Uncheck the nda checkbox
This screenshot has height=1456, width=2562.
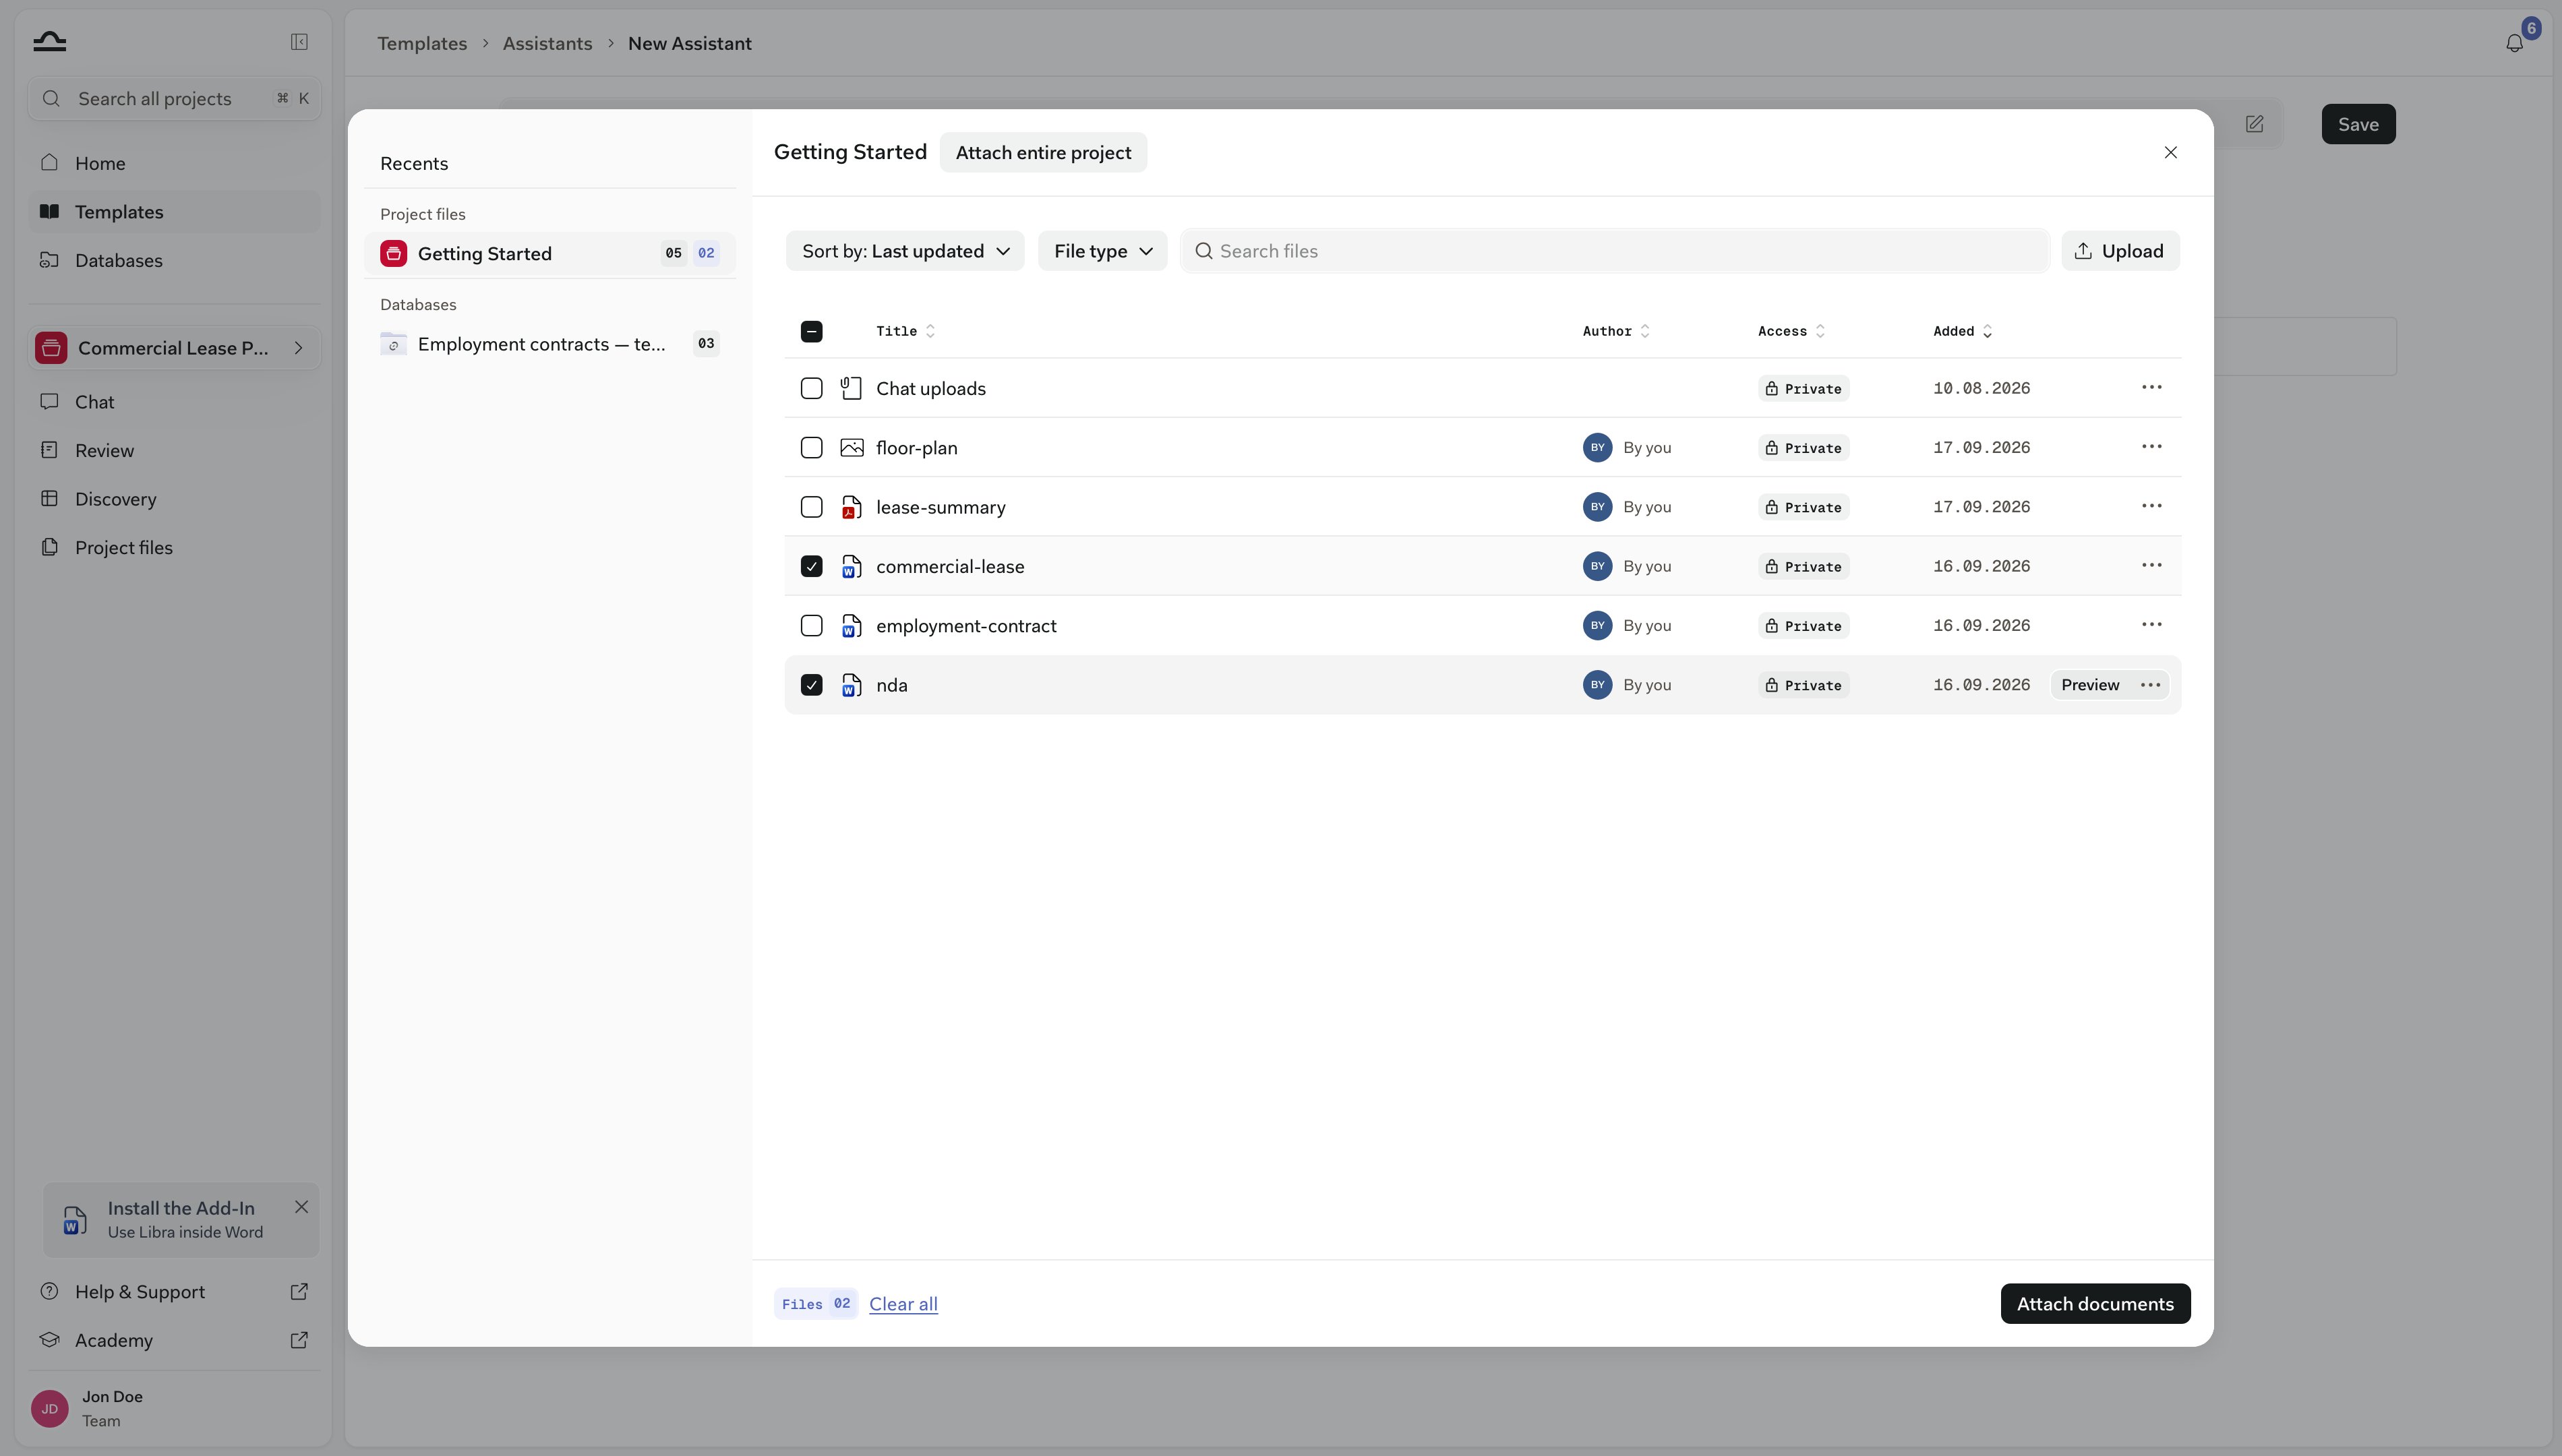point(811,685)
